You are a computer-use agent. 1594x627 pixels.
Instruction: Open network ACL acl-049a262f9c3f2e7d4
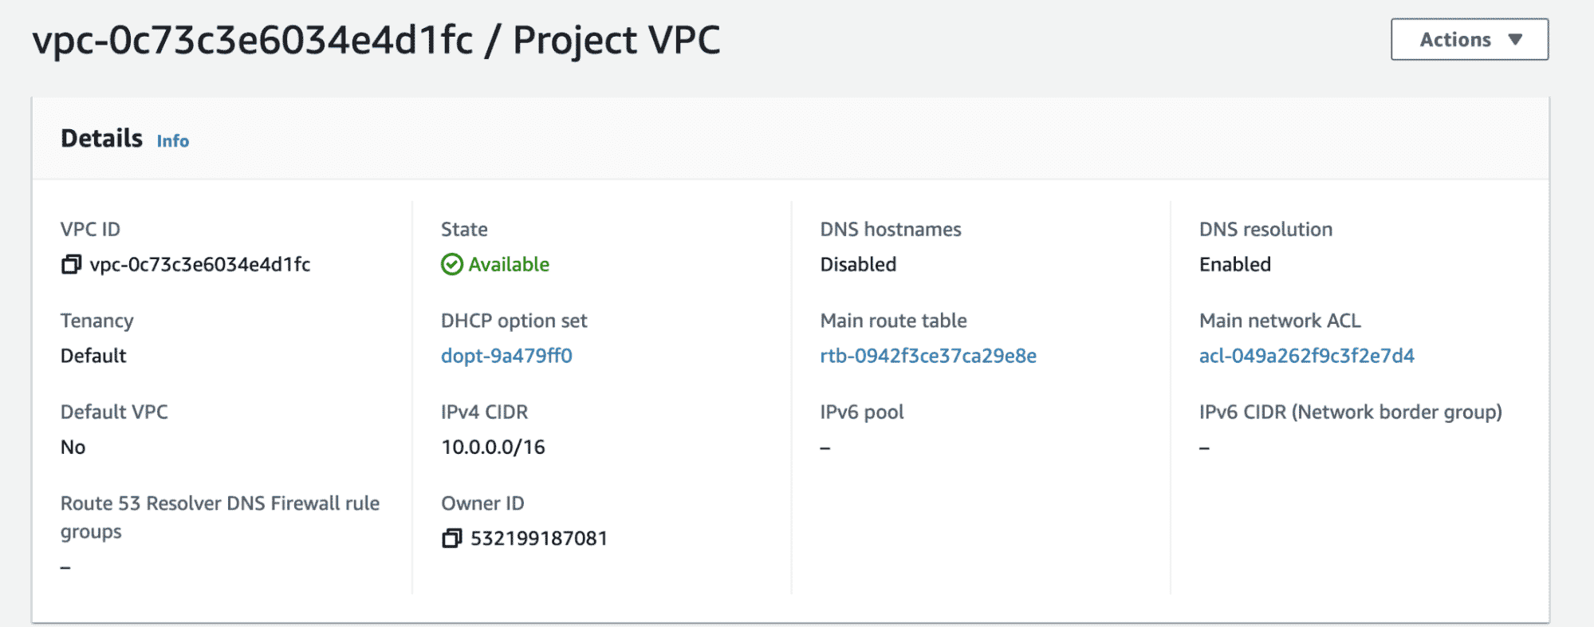click(1306, 356)
